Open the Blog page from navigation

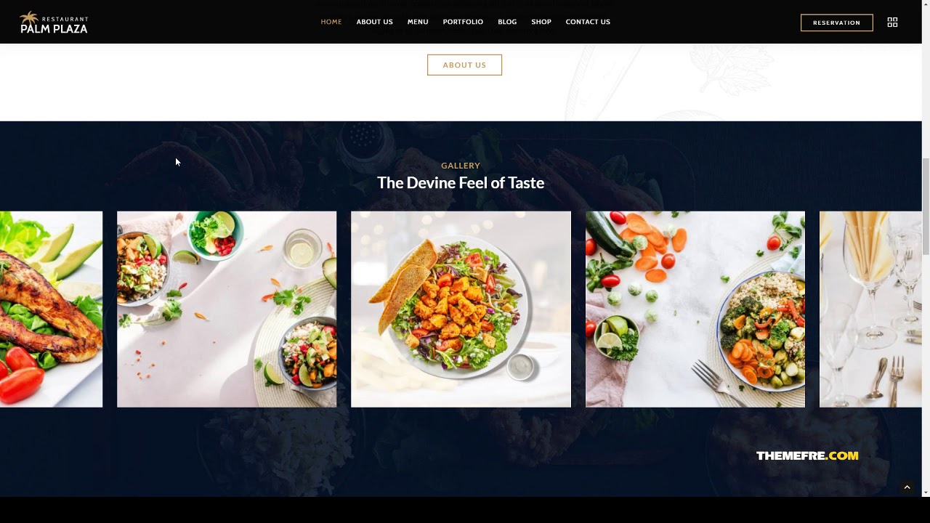tap(507, 22)
